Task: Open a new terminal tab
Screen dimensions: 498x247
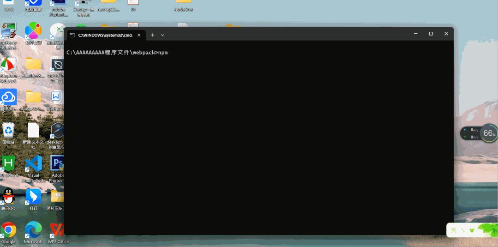Action: (x=153, y=35)
